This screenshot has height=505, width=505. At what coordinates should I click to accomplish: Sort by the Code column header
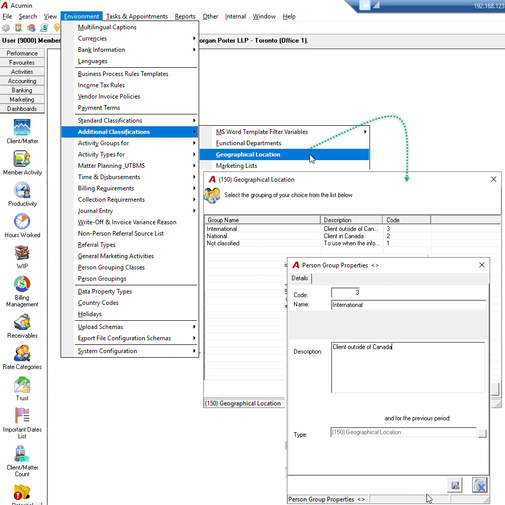406,220
